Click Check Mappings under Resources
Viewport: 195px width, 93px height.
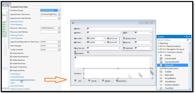16,38
